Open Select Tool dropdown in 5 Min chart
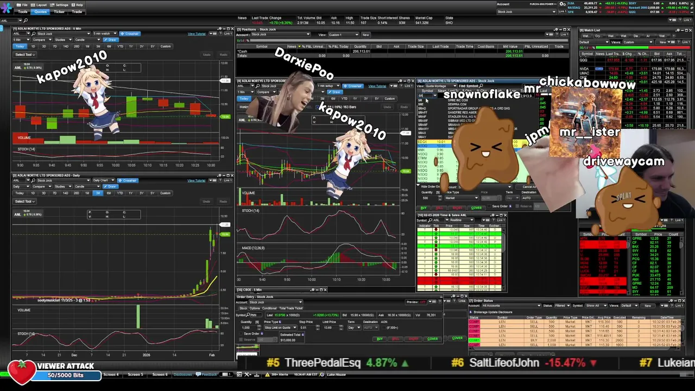The height and width of the screenshot is (391, 695). pos(25,54)
